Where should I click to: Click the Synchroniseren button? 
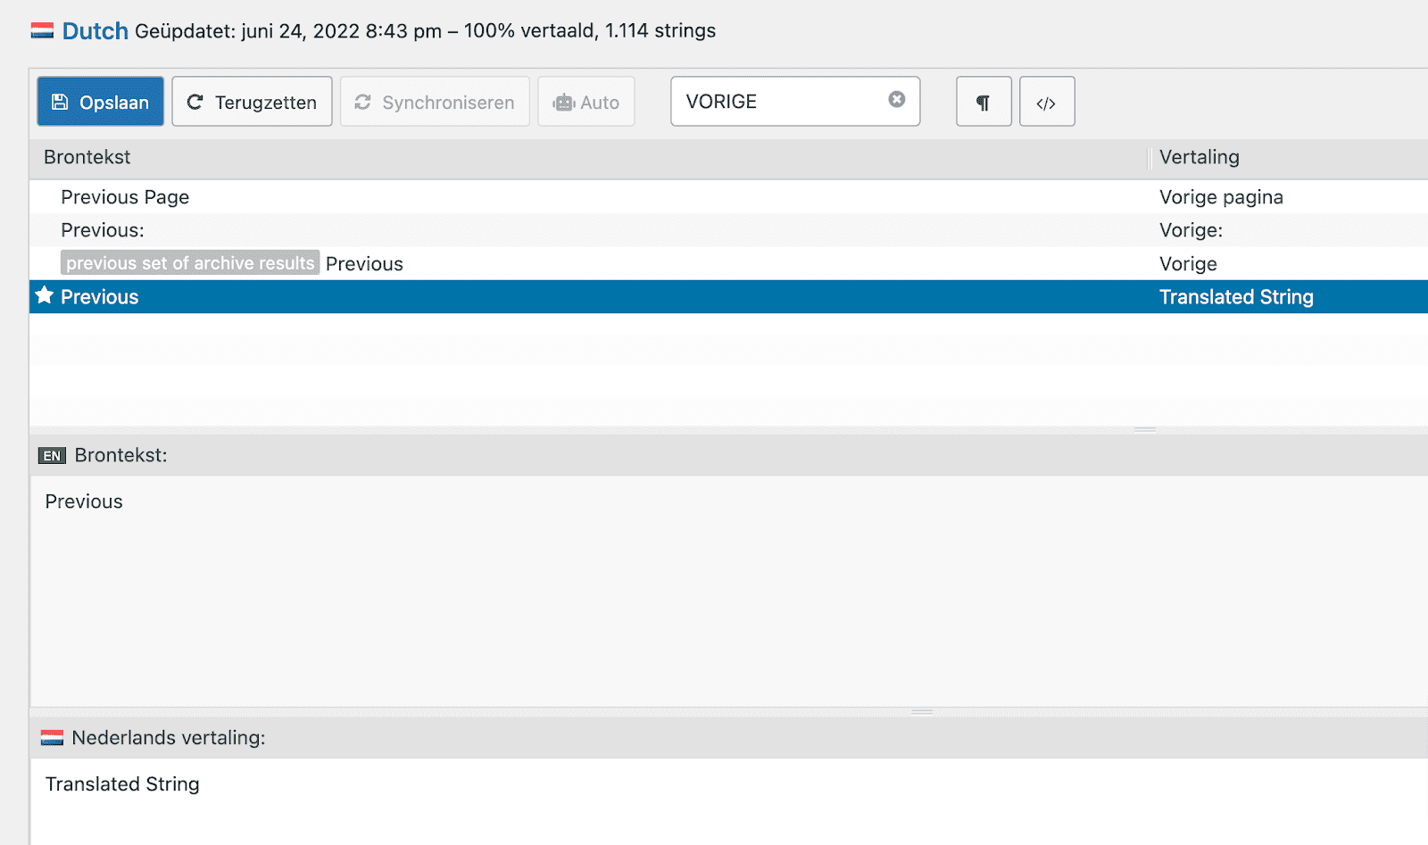point(435,102)
